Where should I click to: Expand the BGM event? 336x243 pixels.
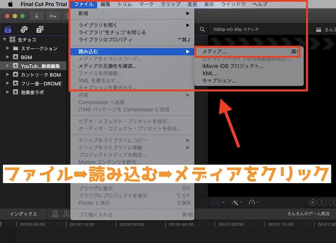pos(7,57)
